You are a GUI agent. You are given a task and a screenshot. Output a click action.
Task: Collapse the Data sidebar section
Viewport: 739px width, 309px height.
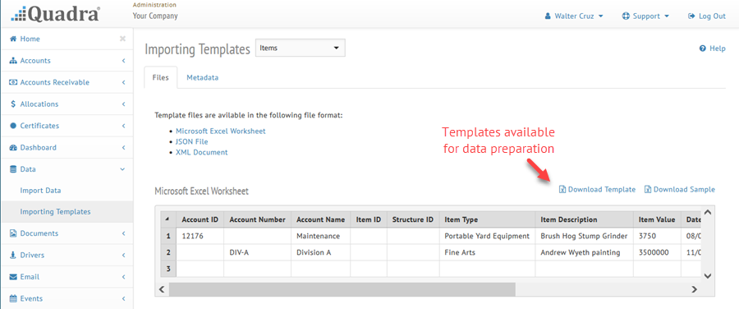67,169
